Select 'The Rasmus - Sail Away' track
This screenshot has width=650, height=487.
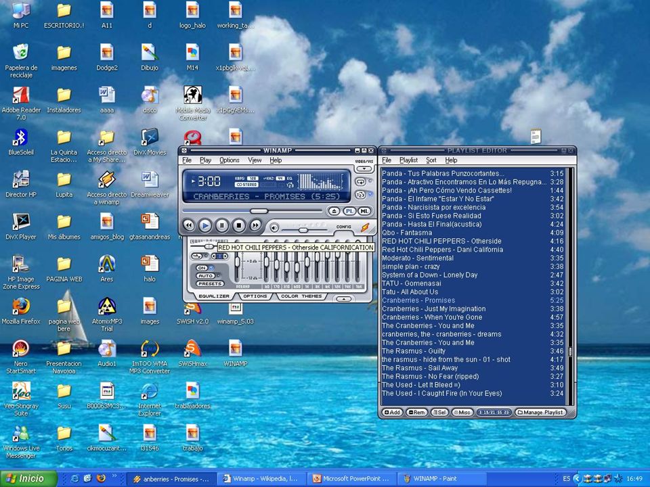pyautogui.click(x=473, y=368)
